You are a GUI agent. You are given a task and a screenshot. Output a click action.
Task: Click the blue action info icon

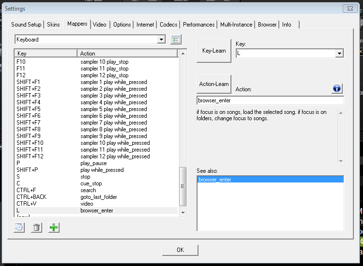point(337,88)
